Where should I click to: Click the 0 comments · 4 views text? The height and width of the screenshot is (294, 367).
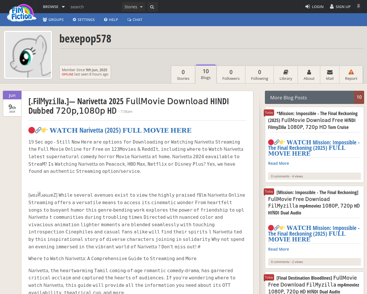click(287, 176)
